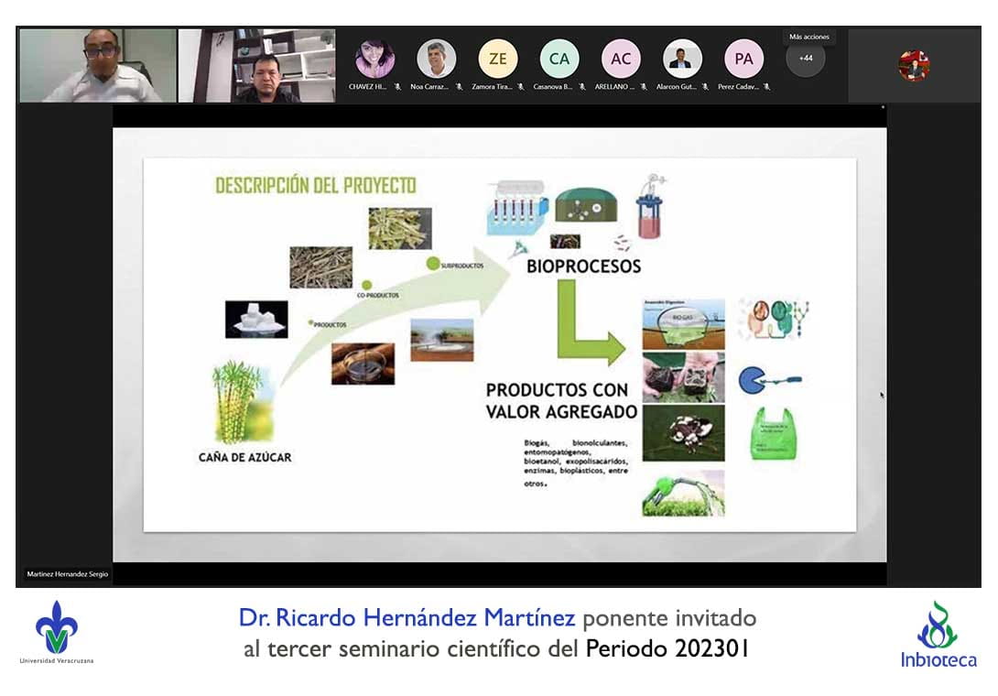Click muted mic icon beside Perez Cadav
The height and width of the screenshot is (696, 998).
pyautogui.click(x=766, y=87)
